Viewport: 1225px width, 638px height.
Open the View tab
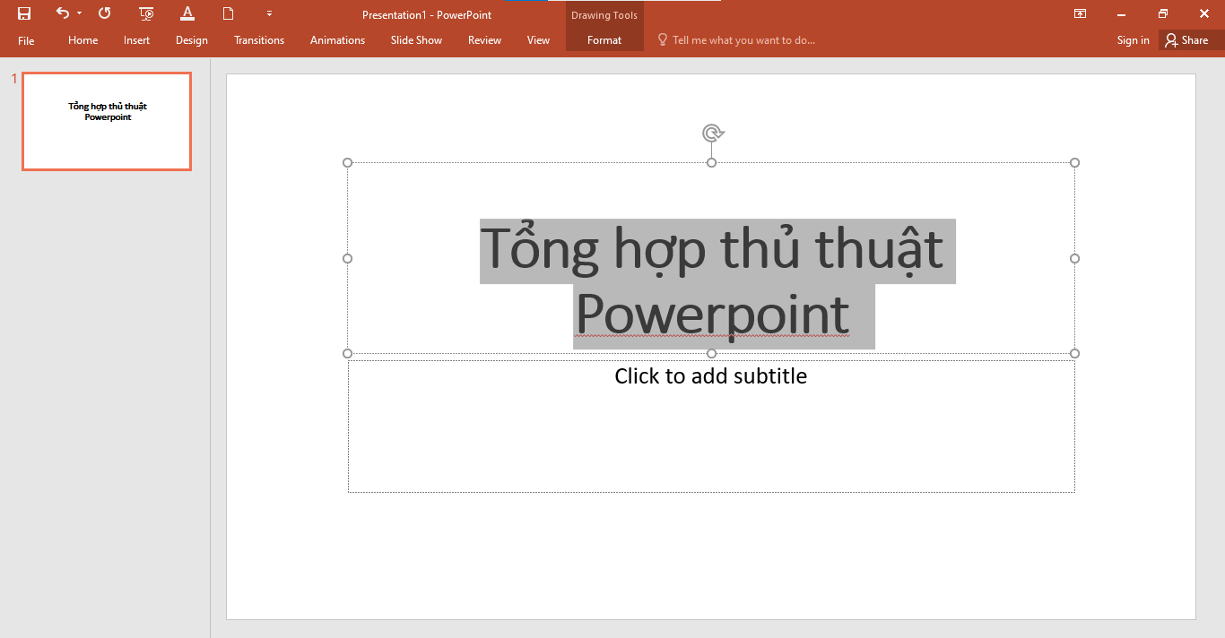click(x=538, y=40)
